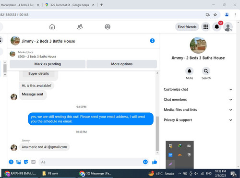Open Chrome profile icon in toolbar
Screen dimensions: 240x178
tap(227, 15)
